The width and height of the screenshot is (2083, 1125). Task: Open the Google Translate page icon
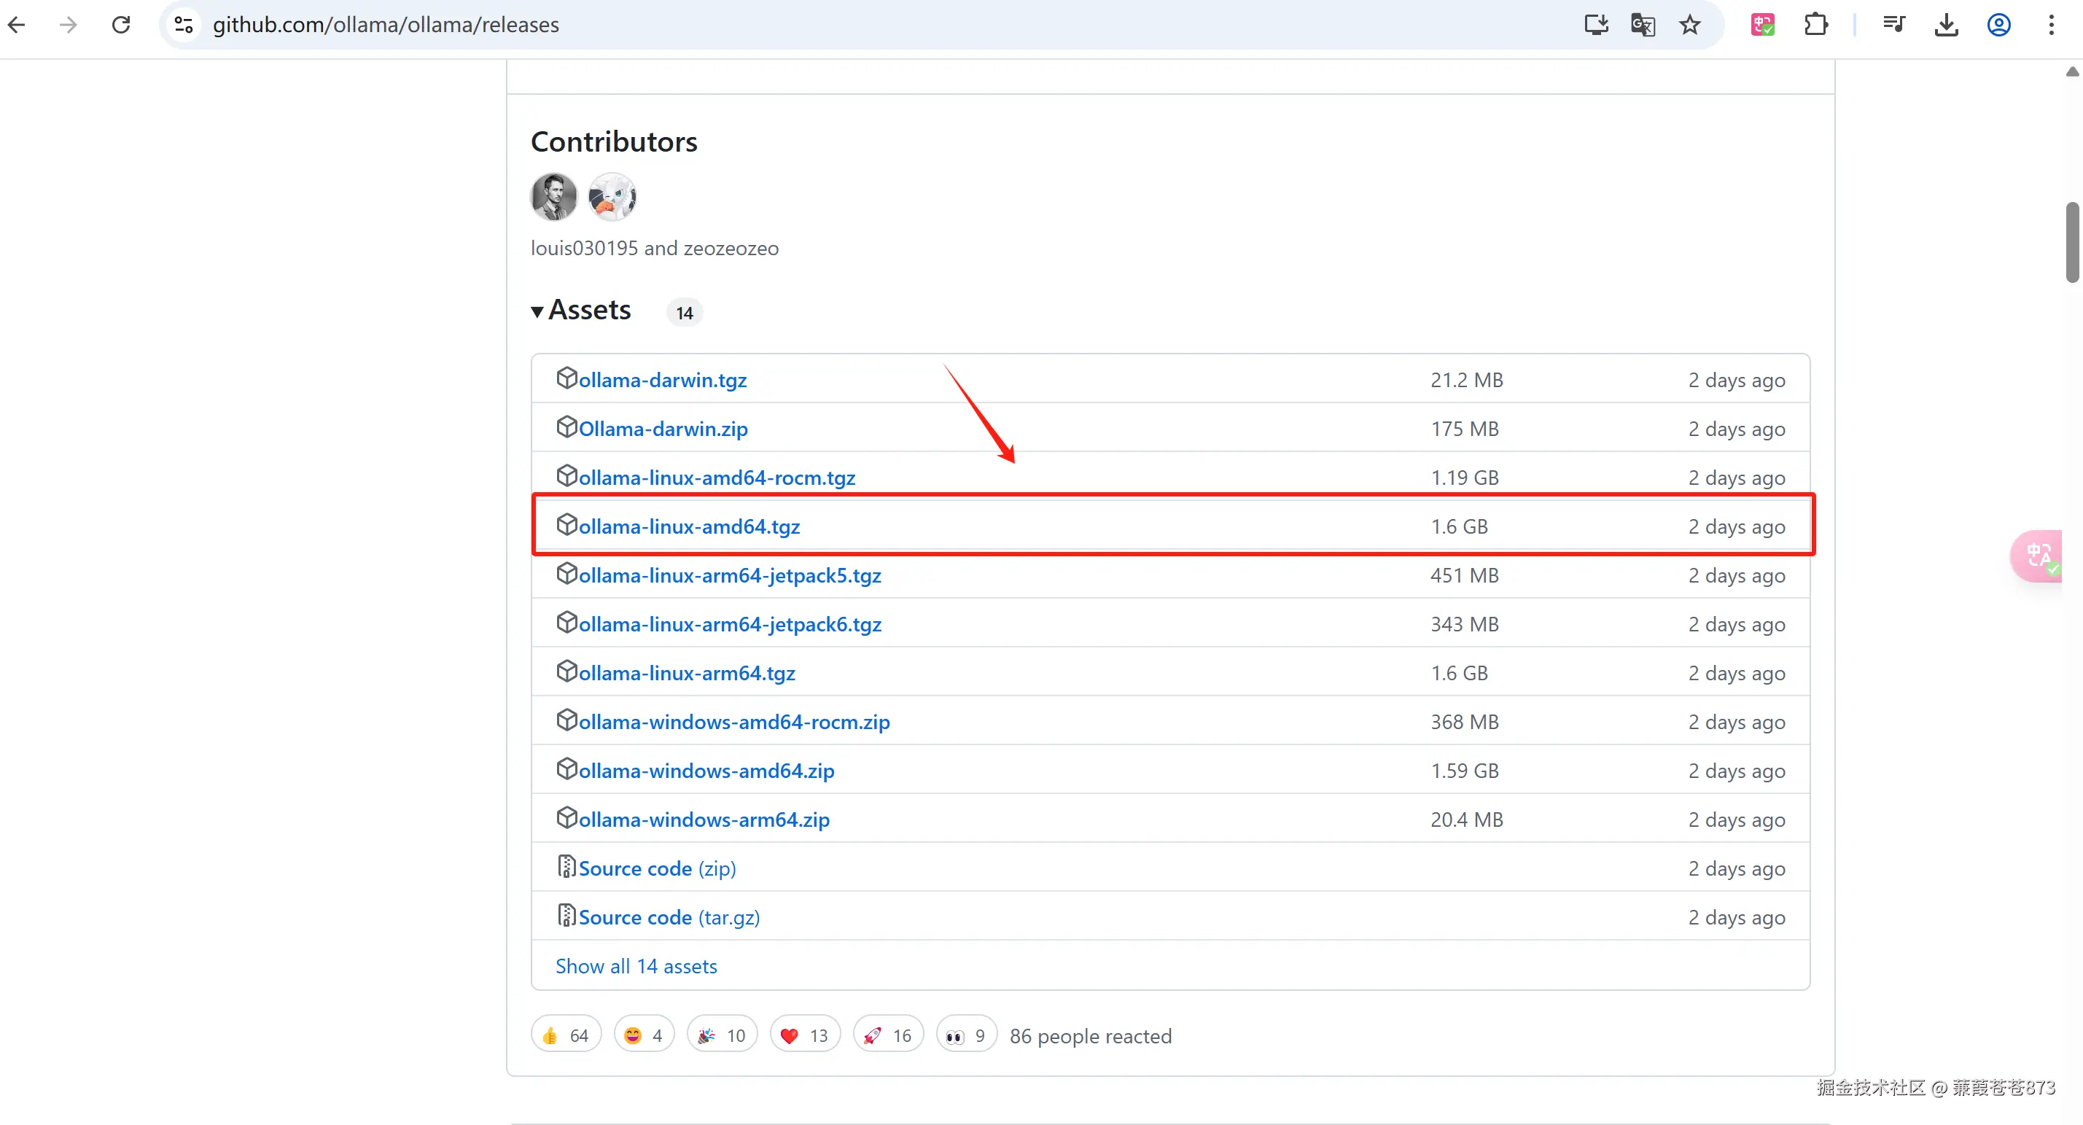[1643, 25]
